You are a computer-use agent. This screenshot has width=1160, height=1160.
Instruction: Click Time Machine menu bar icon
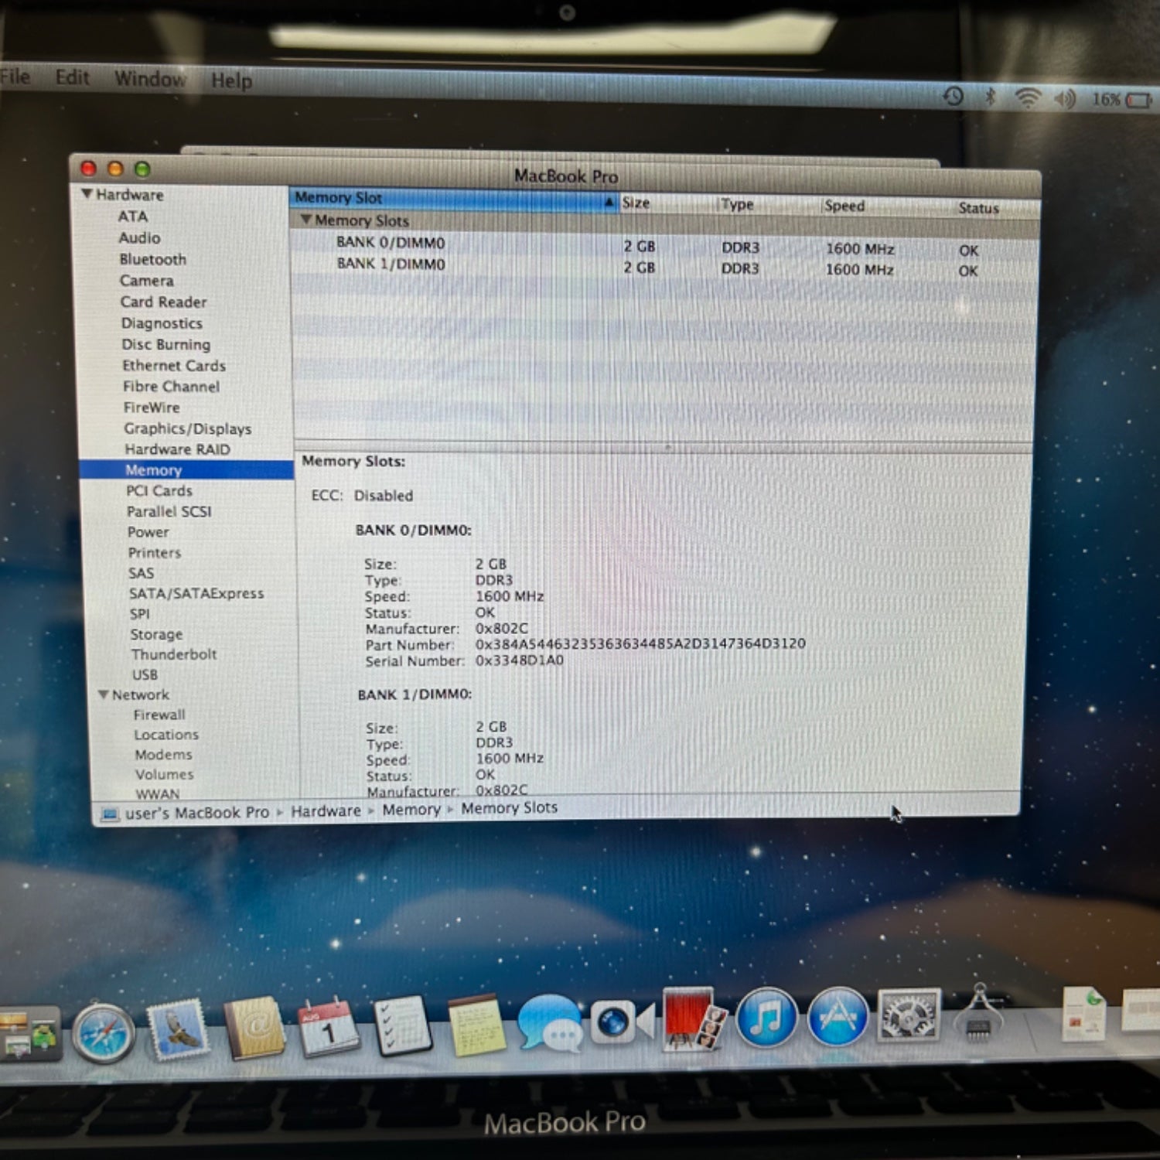tap(954, 97)
